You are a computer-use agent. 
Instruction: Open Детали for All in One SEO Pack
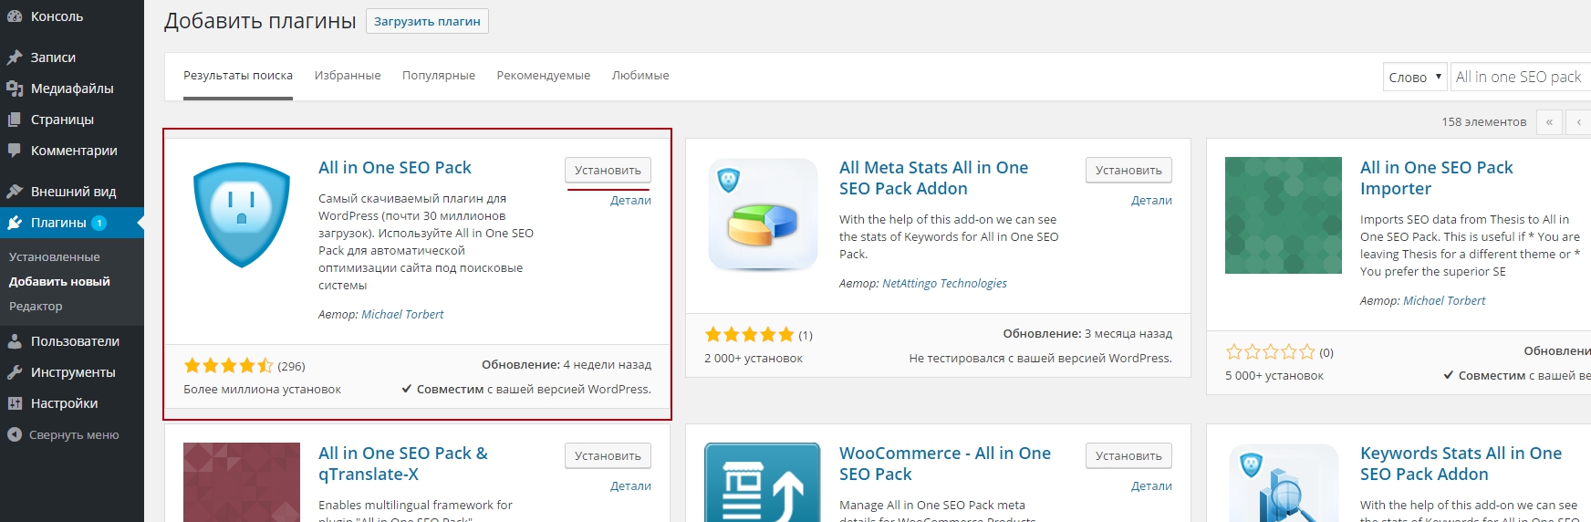630,201
